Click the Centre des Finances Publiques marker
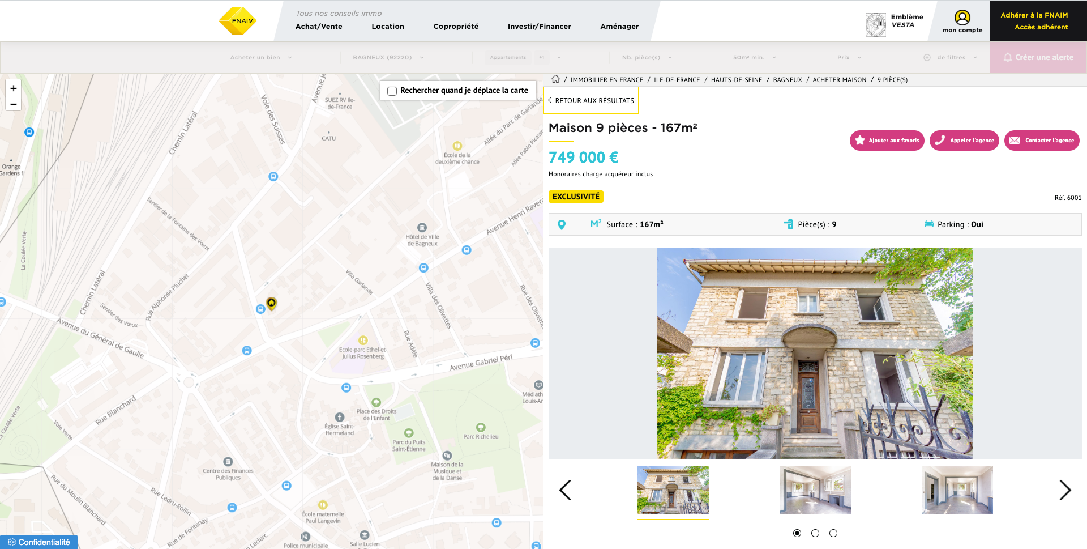This screenshot has height=549, width=1087. (x=228, y=462)
